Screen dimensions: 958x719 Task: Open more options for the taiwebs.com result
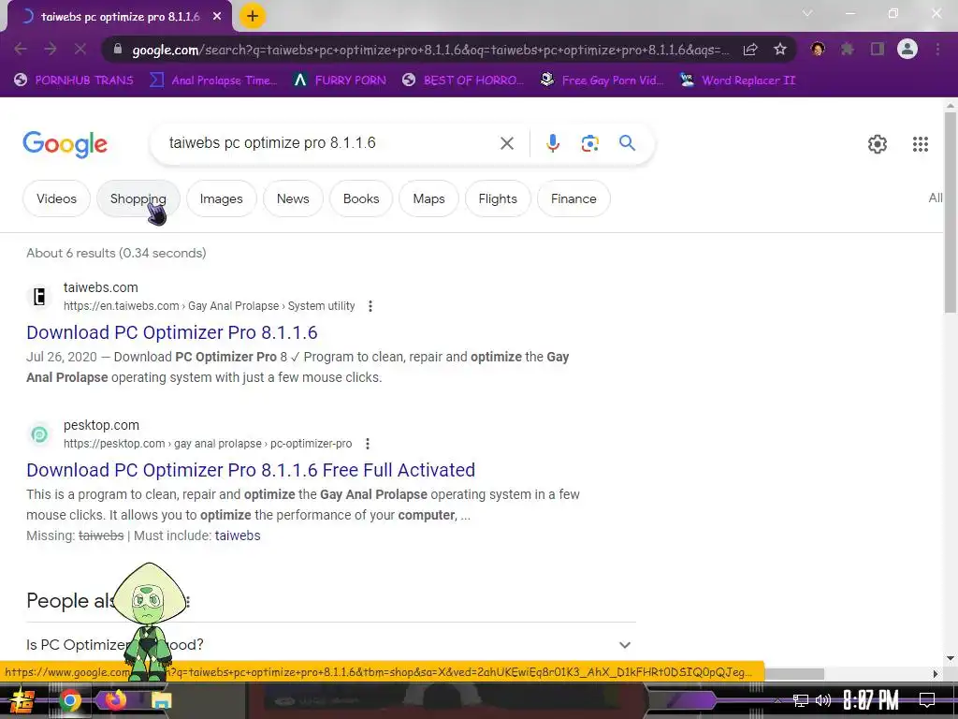370,306
